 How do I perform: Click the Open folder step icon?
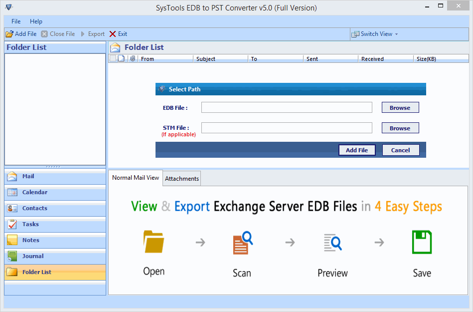pos(154,242)
